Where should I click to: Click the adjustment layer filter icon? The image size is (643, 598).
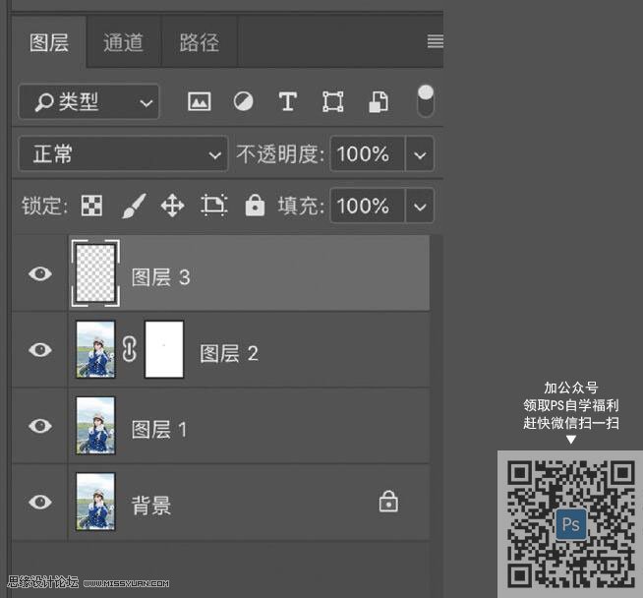(x=243, y=101)
